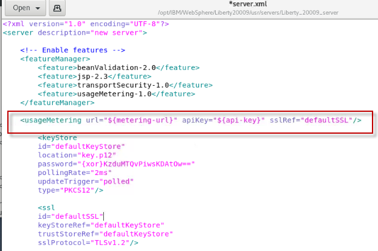
Task: Create a new document with toolbar icon
Action: point(57,9)
